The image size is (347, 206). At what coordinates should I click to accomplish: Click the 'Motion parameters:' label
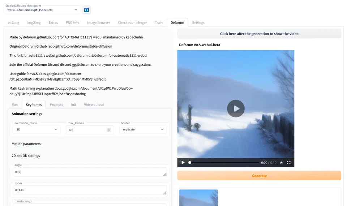[x=26, y=143]
